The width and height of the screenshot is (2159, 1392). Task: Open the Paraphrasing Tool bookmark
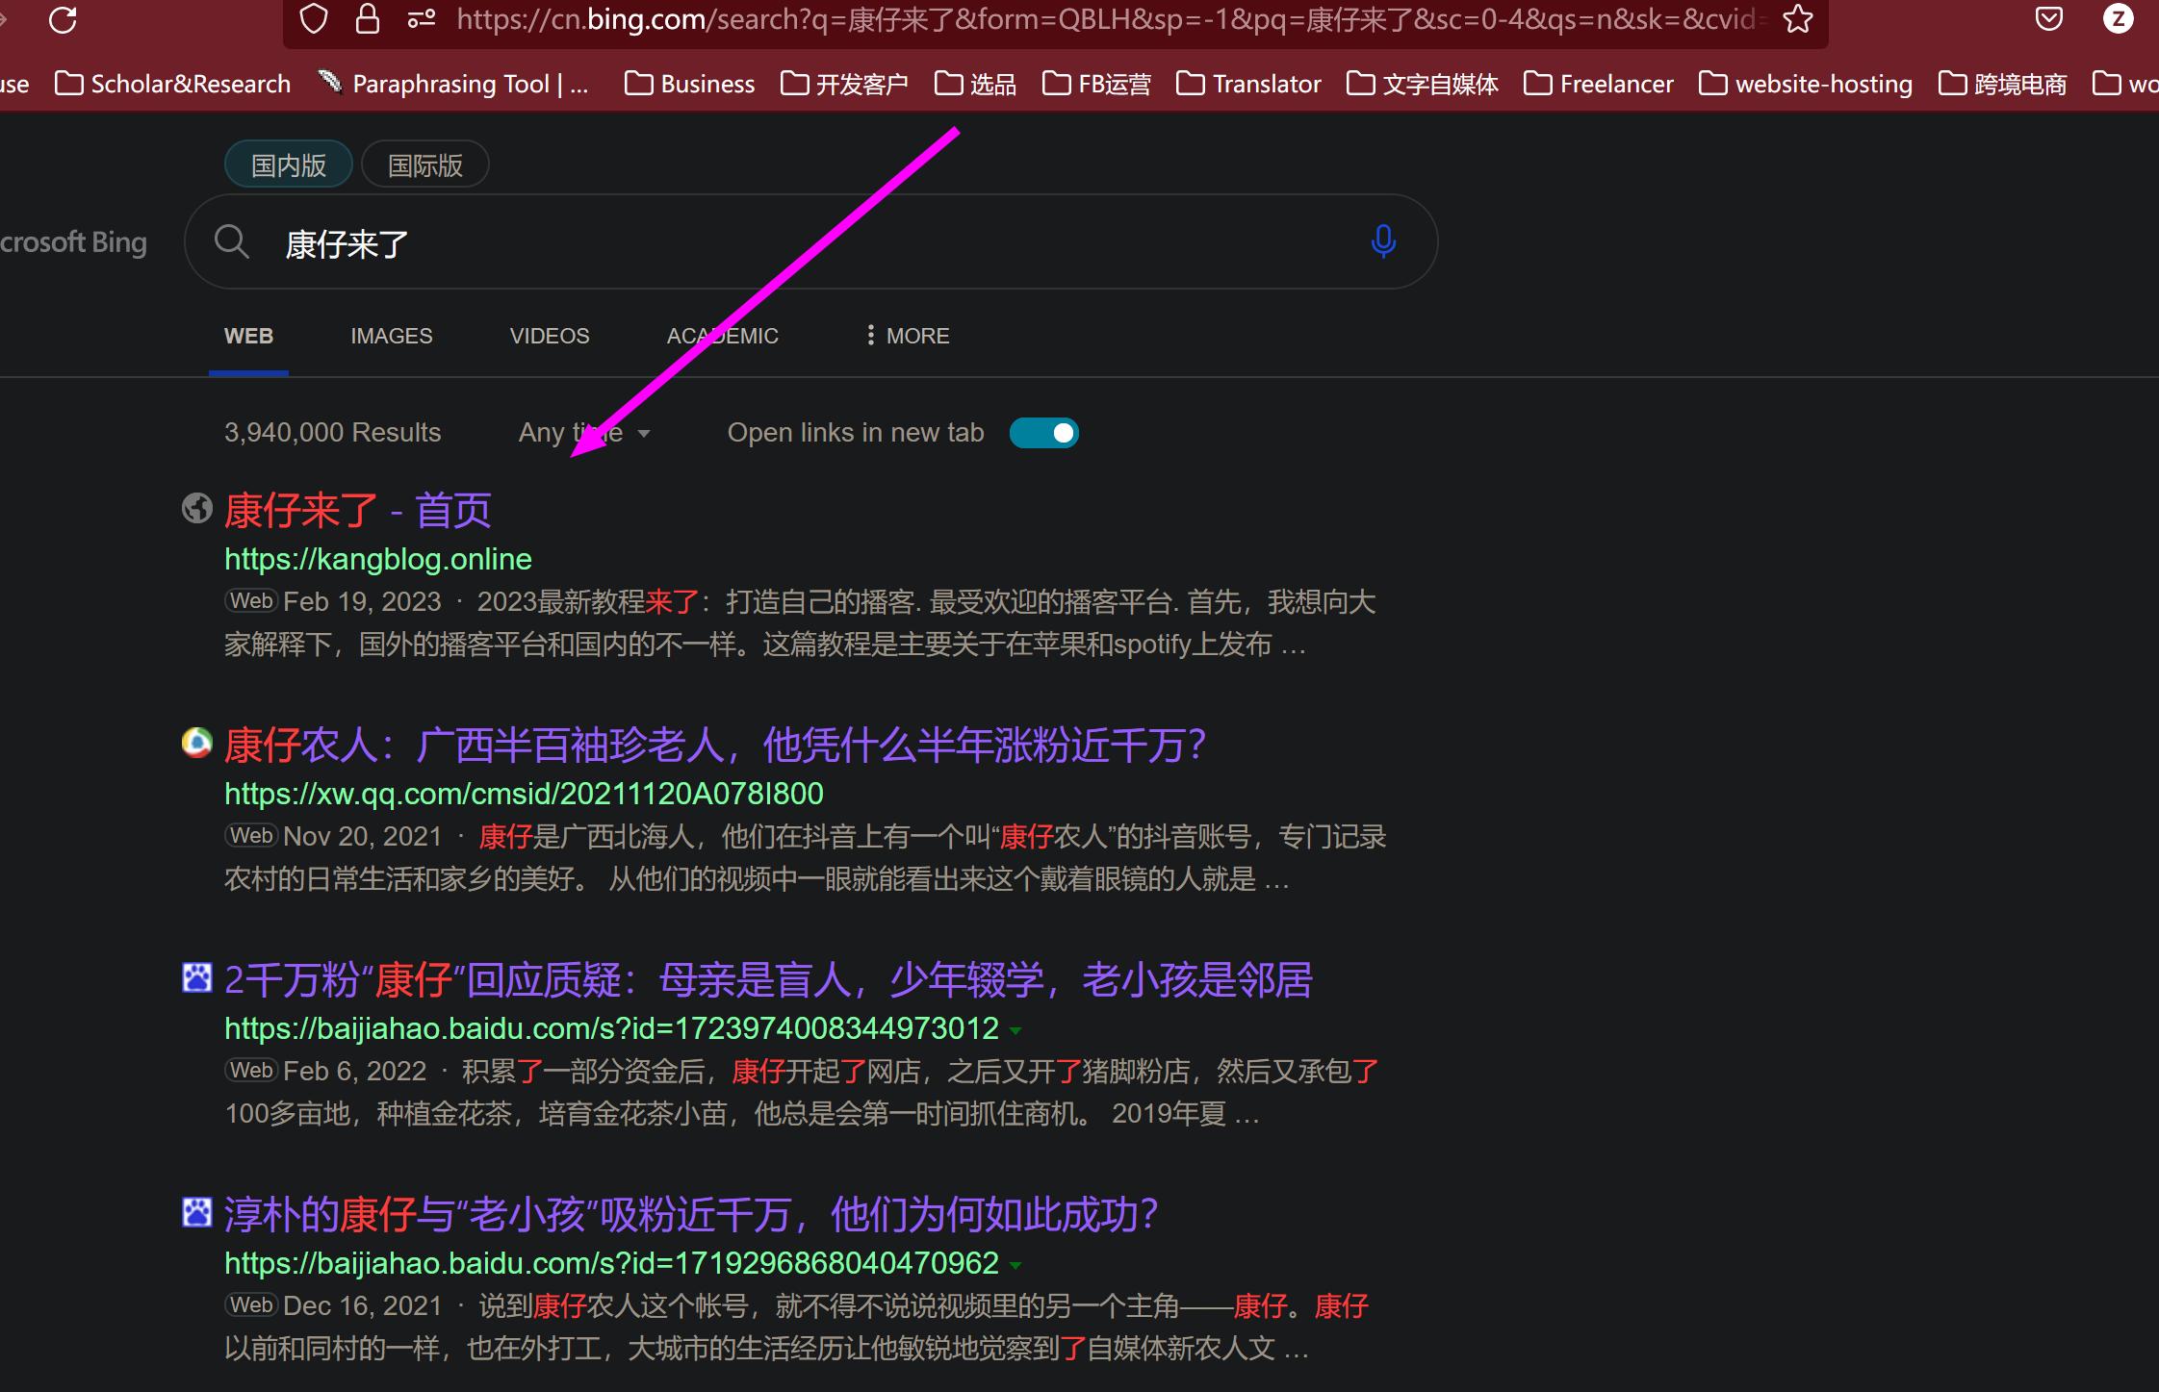pyautogui.click(x=452, y=85)
